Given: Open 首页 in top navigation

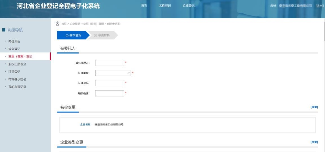Looking at the screenshot, I should pyautogui.click(x=144, y=6).
